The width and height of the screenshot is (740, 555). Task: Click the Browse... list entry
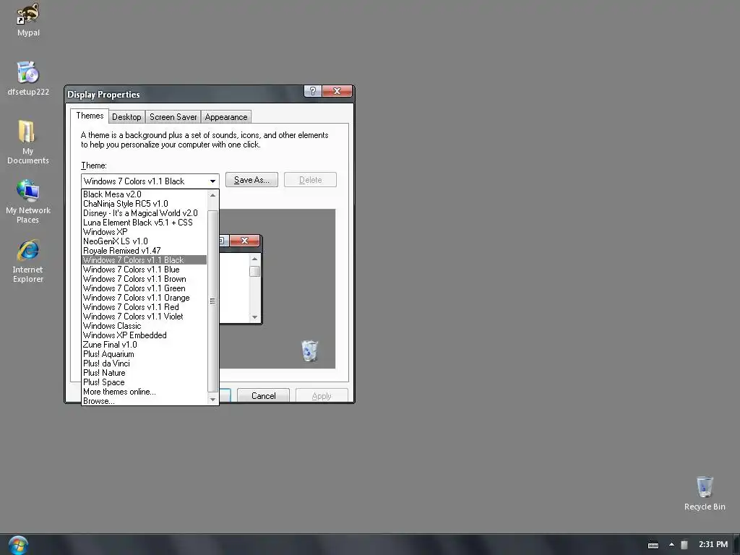coord(144,401)
